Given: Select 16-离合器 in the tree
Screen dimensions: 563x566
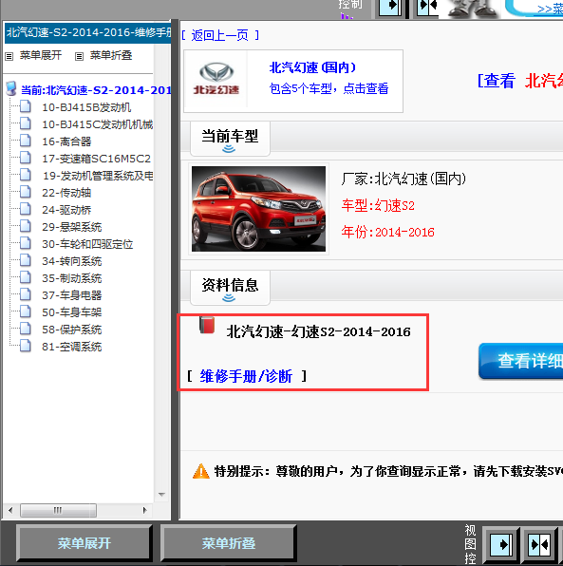Looking at the screenshot, I should 66,141.
